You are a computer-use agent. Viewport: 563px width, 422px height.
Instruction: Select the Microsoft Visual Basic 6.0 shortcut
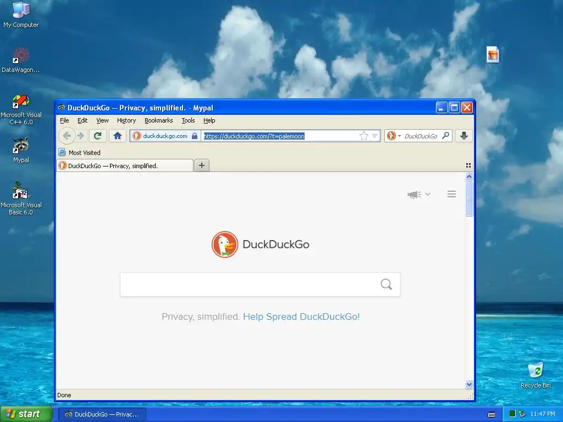pos(21,198)
